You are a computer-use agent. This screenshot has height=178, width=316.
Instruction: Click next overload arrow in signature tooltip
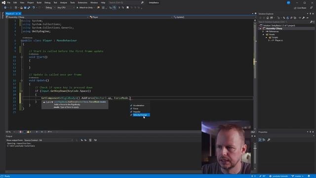[52, 102]
